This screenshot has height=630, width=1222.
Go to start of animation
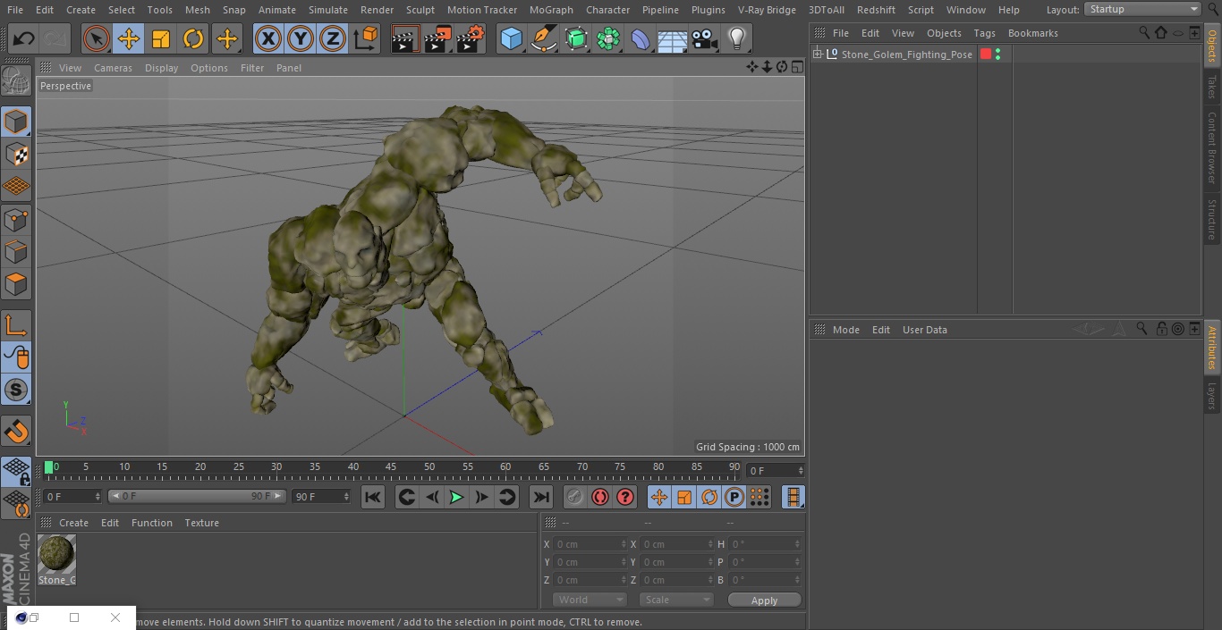[373, 497]
